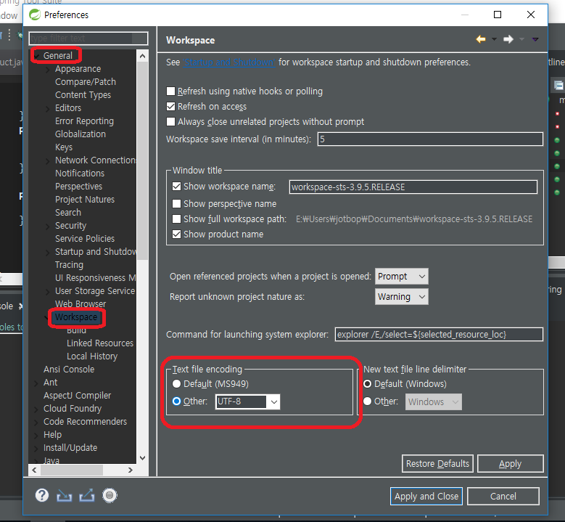Expand the Security tree node
565x522 pixels.
point(48,227)
